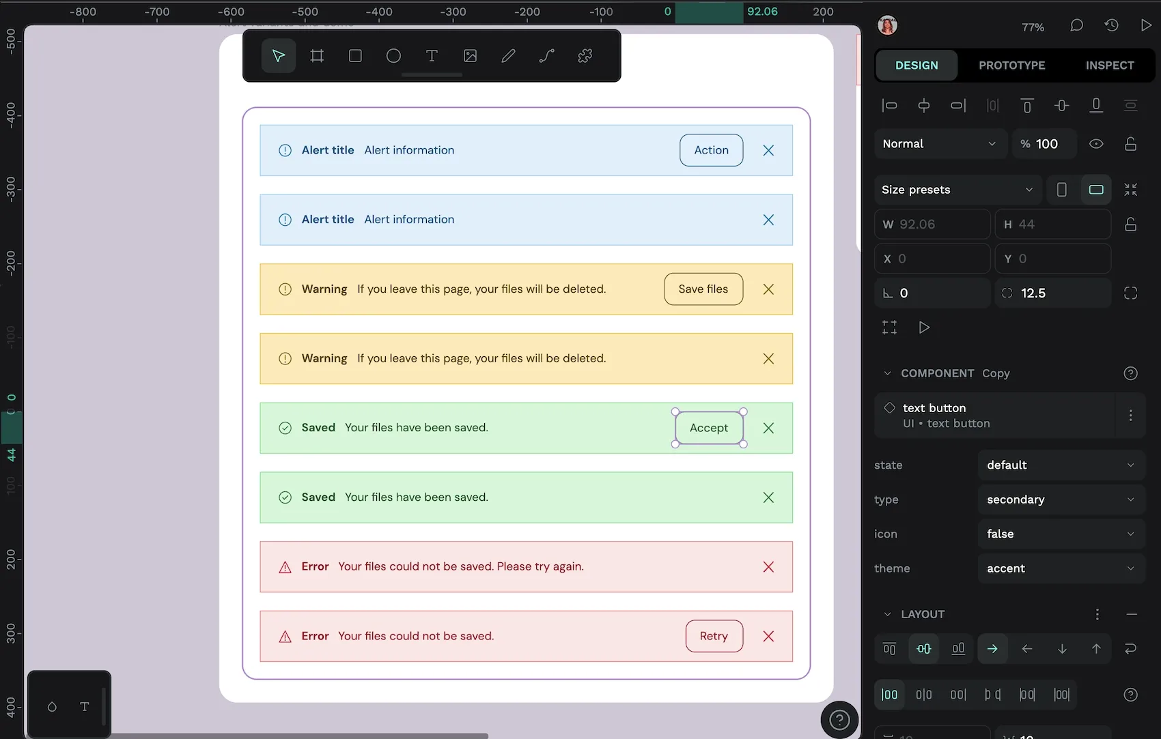
Task: Set layout direction to row
Action: (992, 649)
